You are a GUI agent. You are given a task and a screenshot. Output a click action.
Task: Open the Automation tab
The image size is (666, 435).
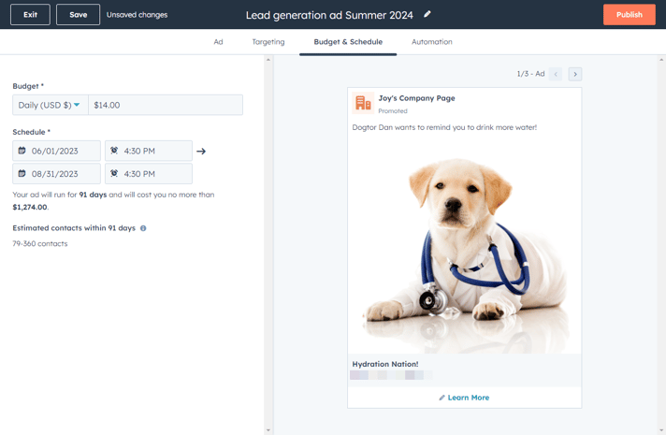[x=431, y=42]
